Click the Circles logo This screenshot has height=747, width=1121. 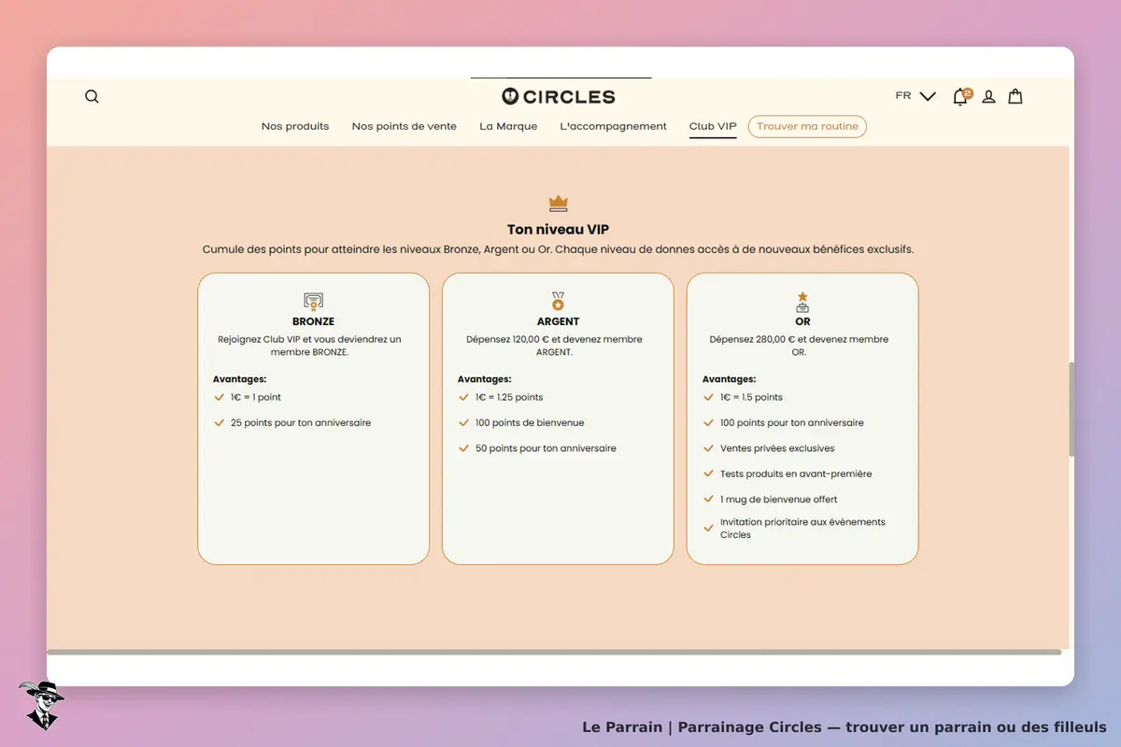click(x=559, y=96)
